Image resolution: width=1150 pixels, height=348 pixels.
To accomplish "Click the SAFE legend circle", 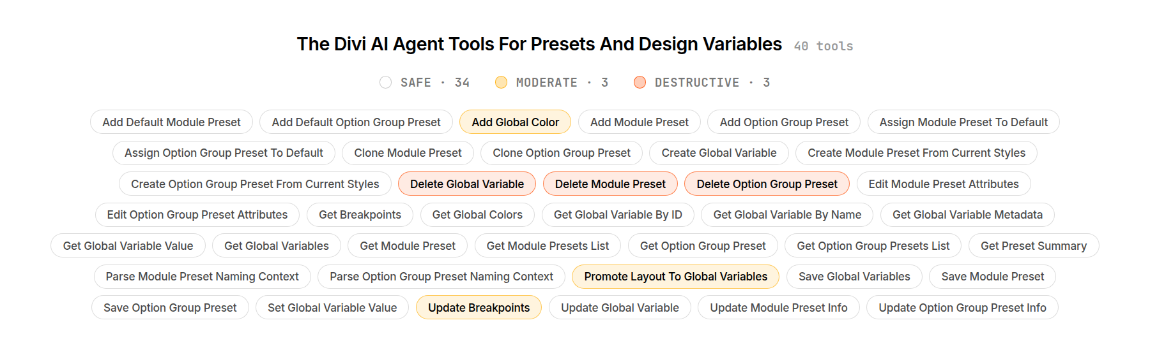I will point(385,82).
